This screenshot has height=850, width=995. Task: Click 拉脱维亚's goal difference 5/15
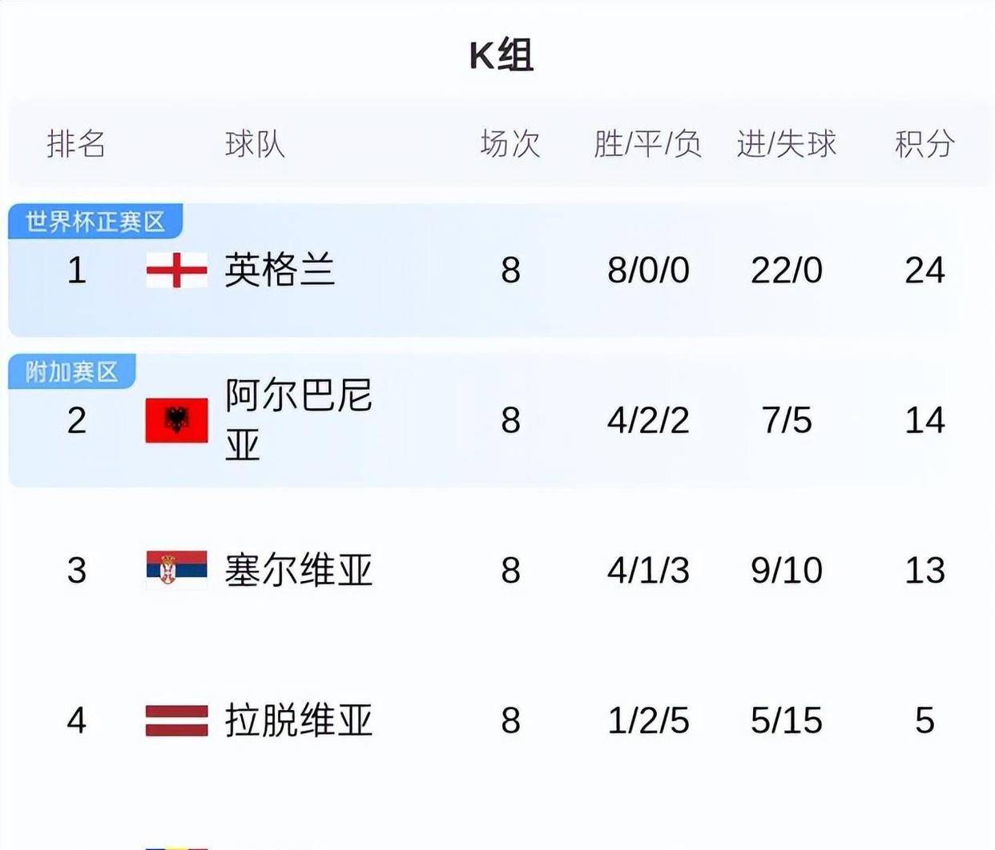pos(786,720)
